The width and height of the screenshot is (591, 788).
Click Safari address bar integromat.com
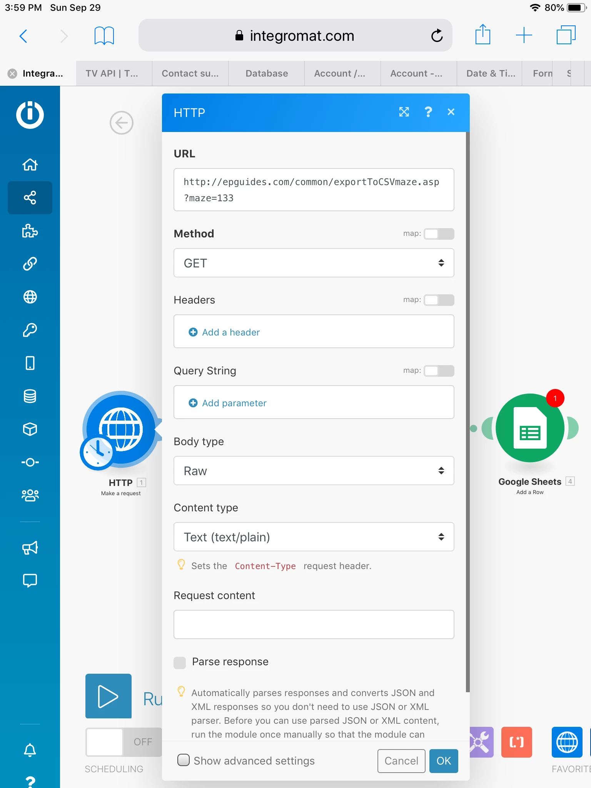coord(295,35)
